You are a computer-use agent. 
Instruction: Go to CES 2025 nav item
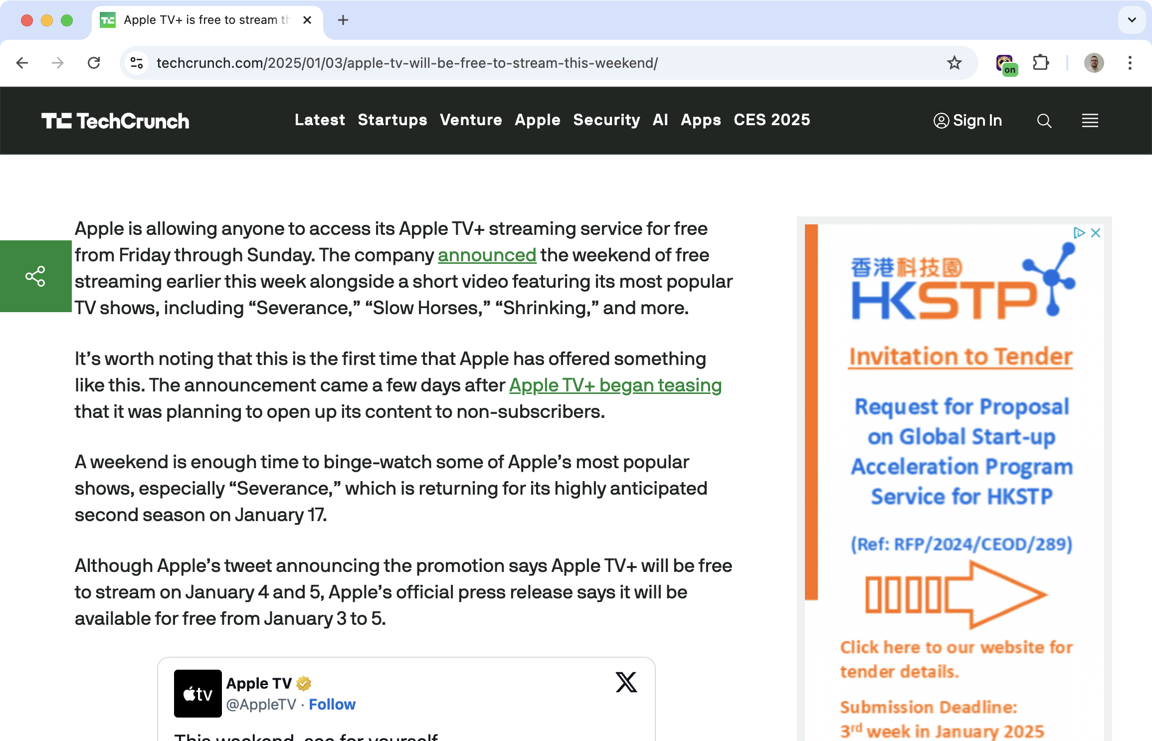[771, 120]
